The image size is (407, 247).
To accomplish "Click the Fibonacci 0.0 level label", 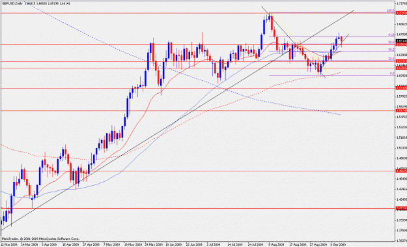I will click(392, 74).
